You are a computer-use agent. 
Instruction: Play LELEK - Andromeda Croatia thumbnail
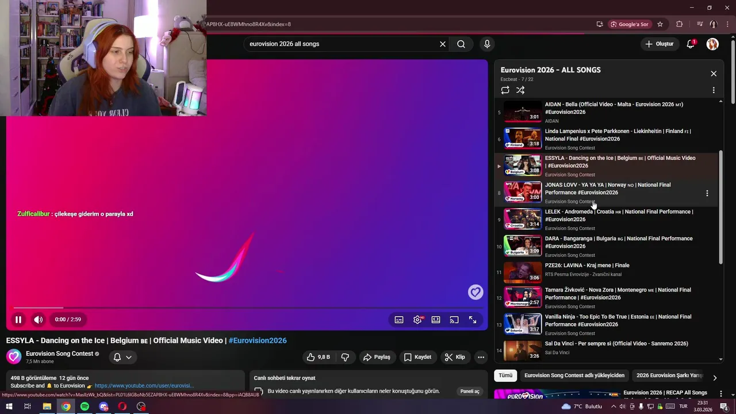[x=523, y=220]
